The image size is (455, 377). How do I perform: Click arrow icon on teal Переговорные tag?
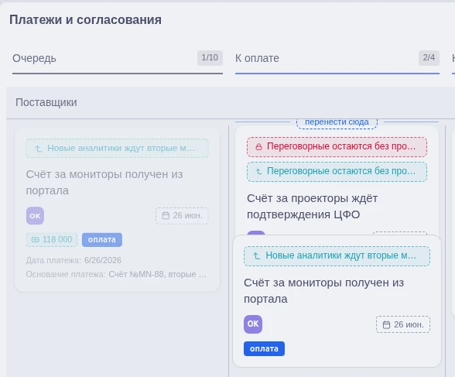tap(258, 172)
